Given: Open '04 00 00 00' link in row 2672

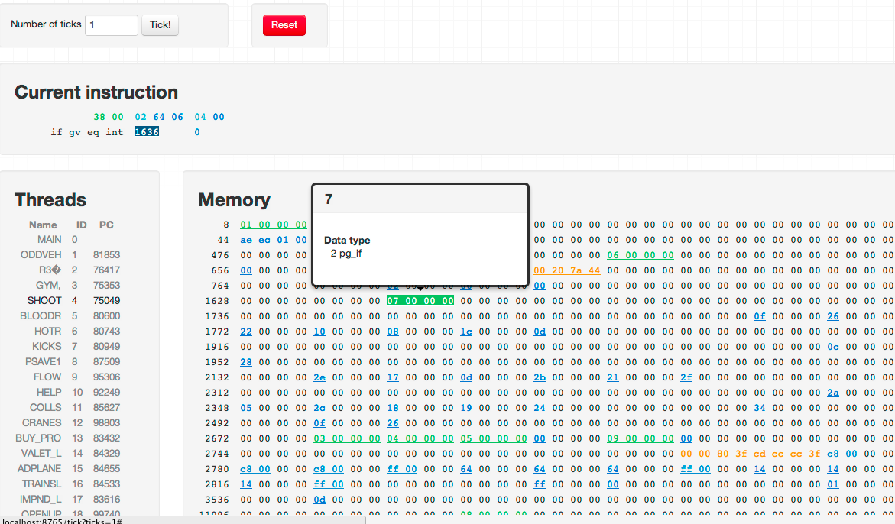Looking at the screenshot, I should coord(420,438).
